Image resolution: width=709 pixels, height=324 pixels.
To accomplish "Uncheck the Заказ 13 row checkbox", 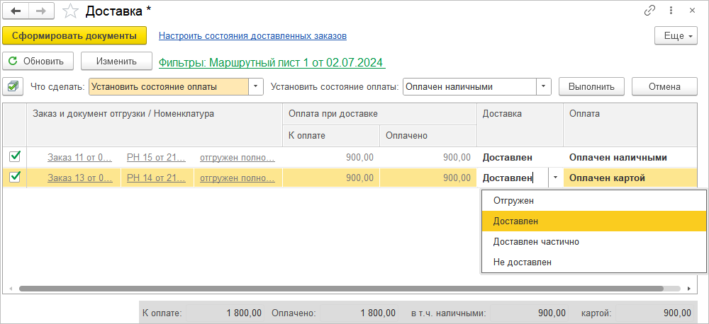I will pos(15,178).
